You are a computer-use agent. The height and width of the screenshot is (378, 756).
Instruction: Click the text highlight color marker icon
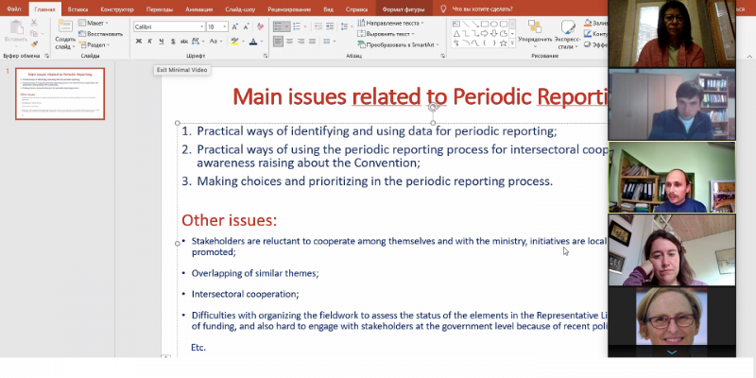[234, 42]
